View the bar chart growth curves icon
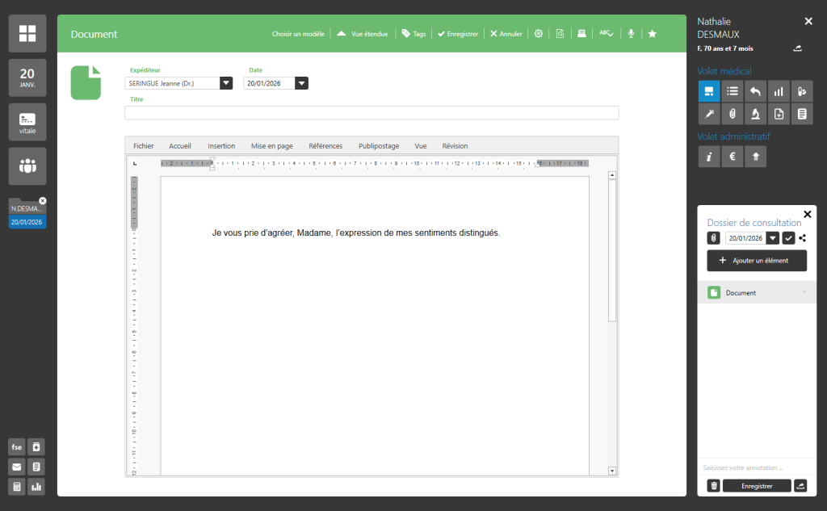 (779, 91)
